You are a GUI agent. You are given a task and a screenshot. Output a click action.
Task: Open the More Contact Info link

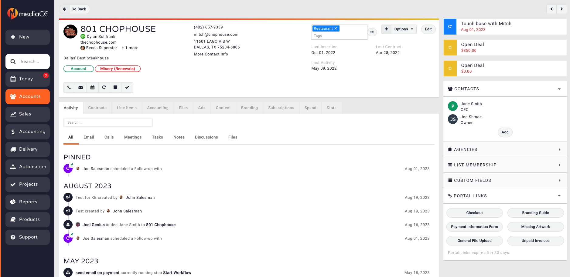tap(211, 54)
